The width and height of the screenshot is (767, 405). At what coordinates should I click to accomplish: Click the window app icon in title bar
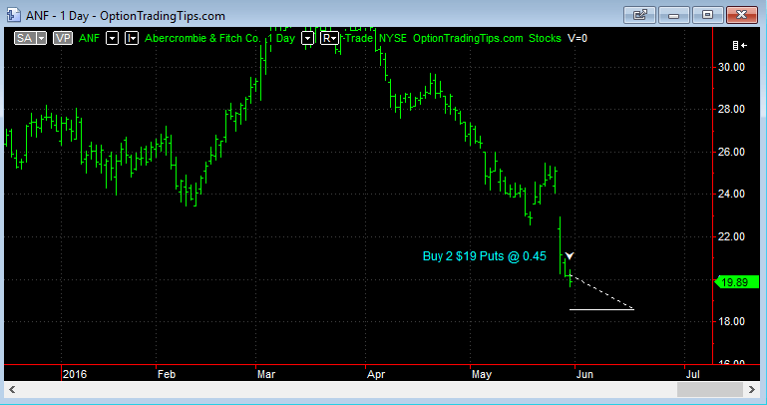coord(13,15)
